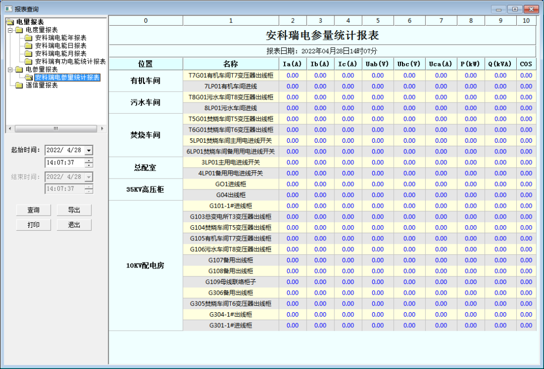Open the 结束时间 date dropdown
This screenshot has width=544, height=369.
point(89,177)
